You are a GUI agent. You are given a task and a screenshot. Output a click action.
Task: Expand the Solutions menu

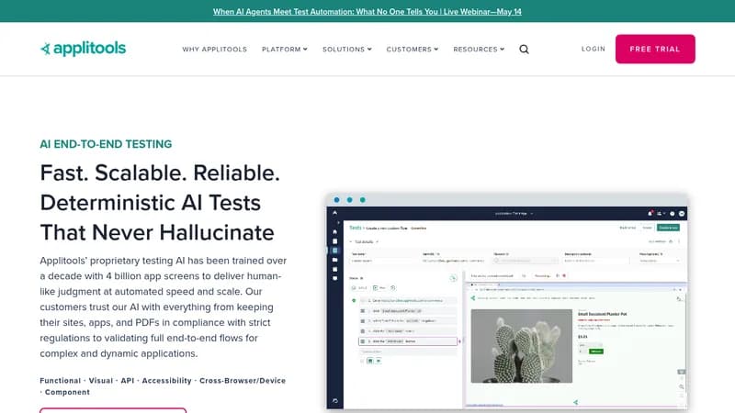[x=347, y=50]
